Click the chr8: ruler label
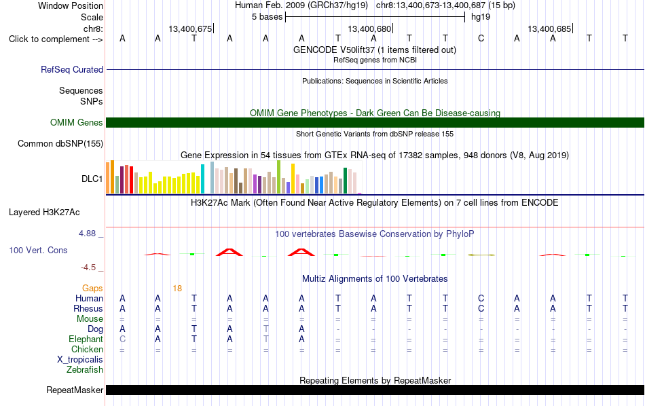 [x=93, y=29]
